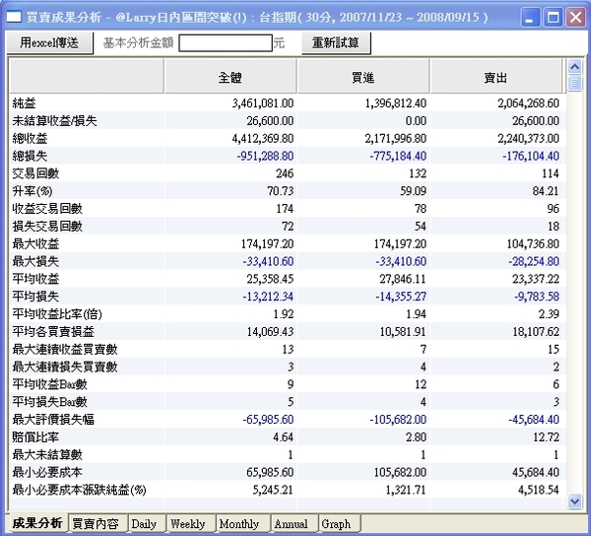Select the 交易回數 row label
Image resolution: width=591 pixels, height=536 pixels.
coord(35,173)
